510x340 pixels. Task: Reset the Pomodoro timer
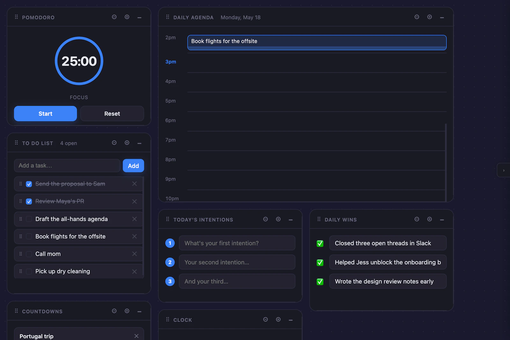(x=112, y=113)
